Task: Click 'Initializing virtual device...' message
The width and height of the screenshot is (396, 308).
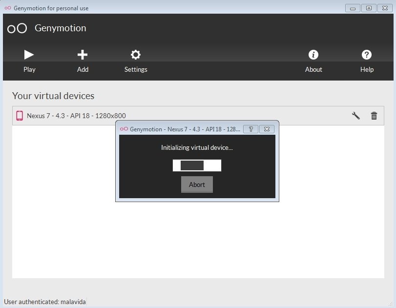Action: tap(197, 147)
